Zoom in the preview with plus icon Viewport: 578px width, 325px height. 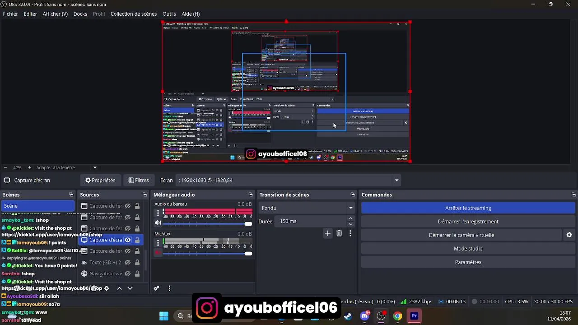(x=29, y=167)
